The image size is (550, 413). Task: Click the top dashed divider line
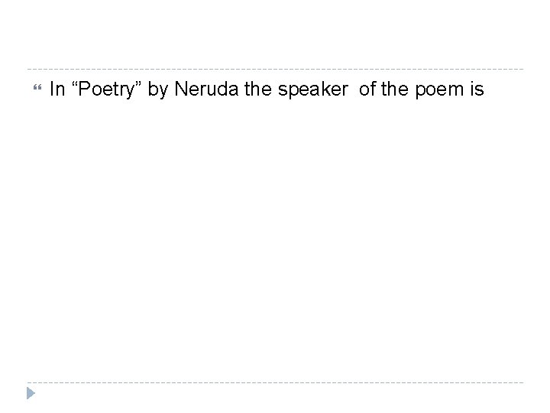[275, 69]
